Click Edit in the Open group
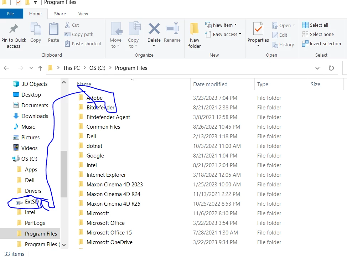The height and width of the screenshot is (258, 347). (280, 35)
